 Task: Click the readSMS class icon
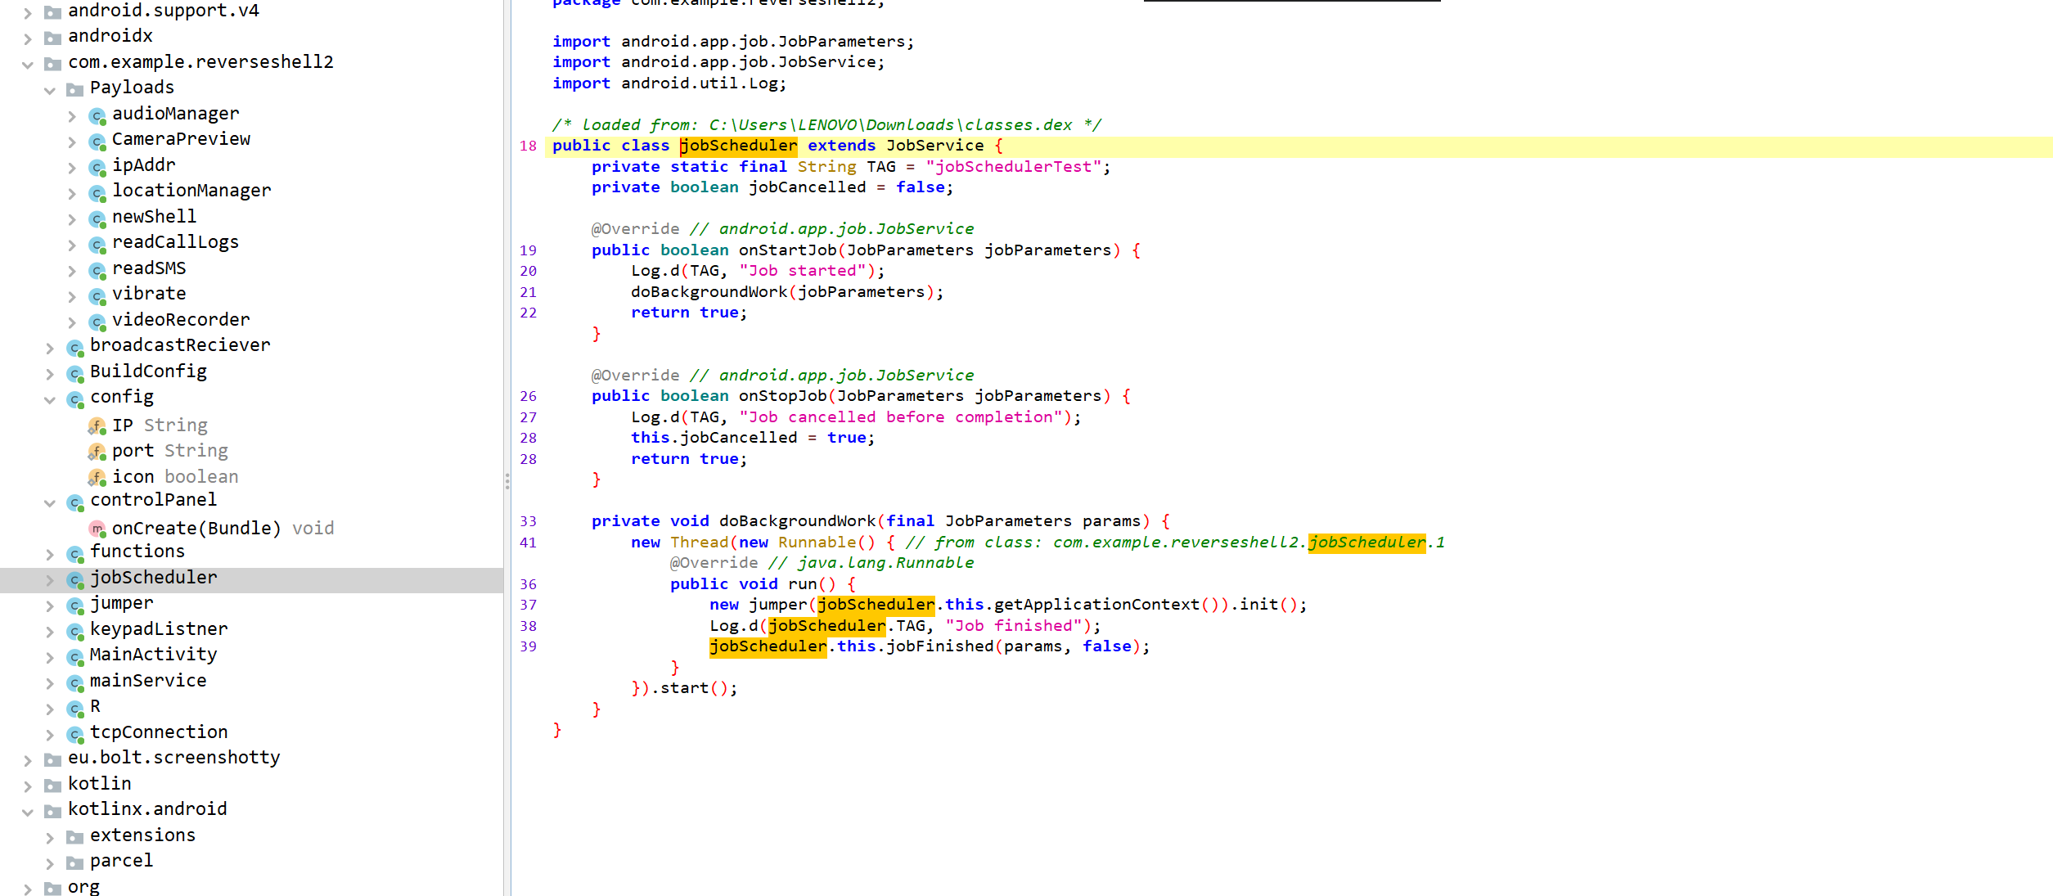pyautogui.click(x=97, y=271)
